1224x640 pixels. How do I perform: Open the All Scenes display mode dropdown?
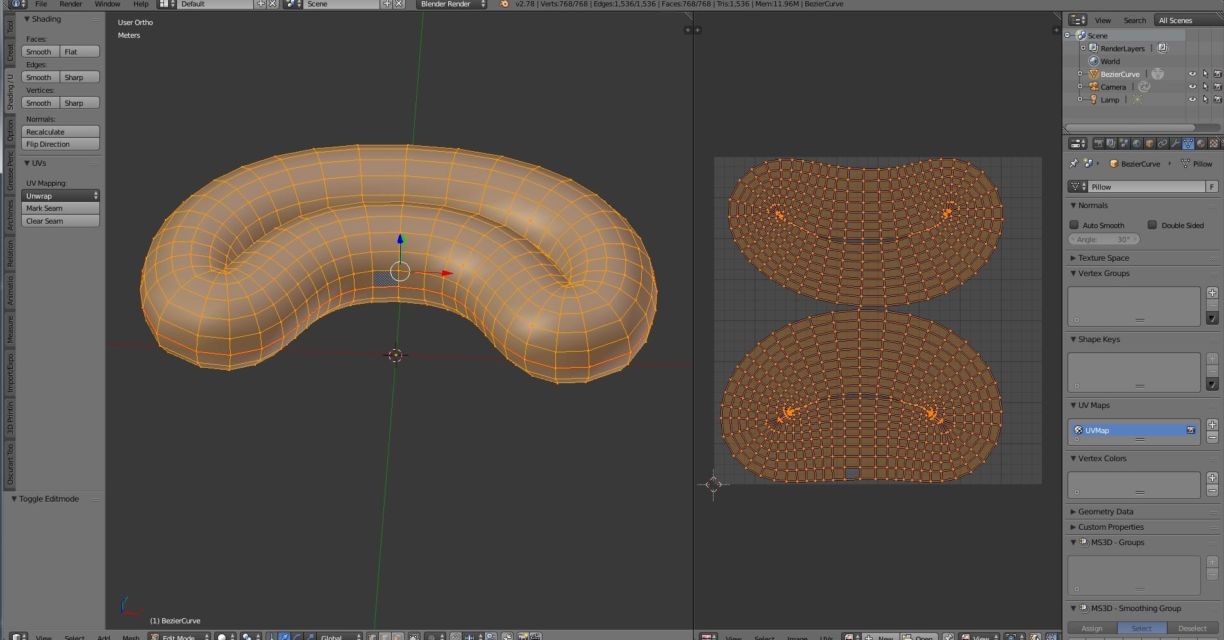pos(1188,21)
